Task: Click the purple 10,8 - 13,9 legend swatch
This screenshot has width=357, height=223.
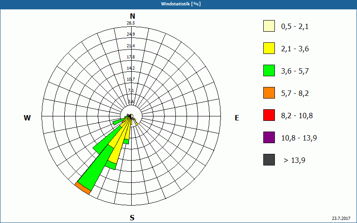Action: pyautogui.click(x=269, y=137)
